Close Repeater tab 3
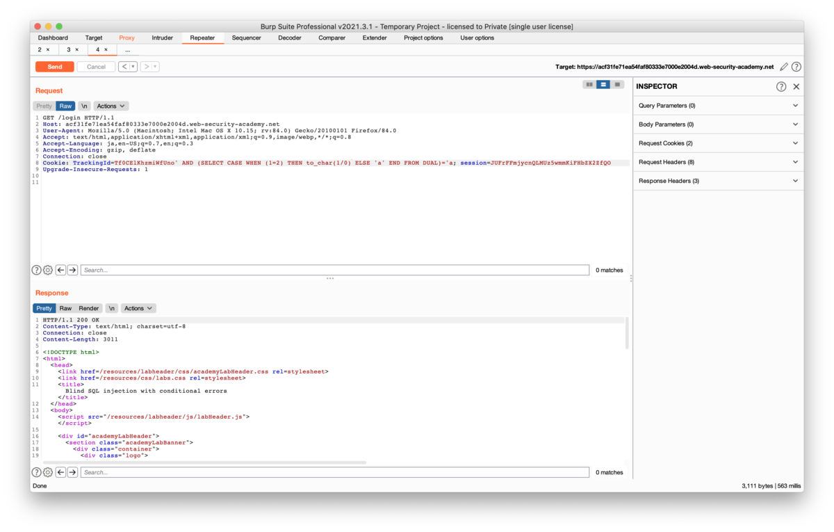834x532 pixels. click(77, 50)
